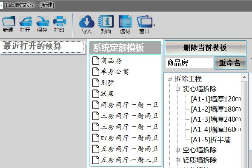Viewport: 252px width, 168px height.
Task: Select the 拆除工程 tree label
Action: click(188, 78)
